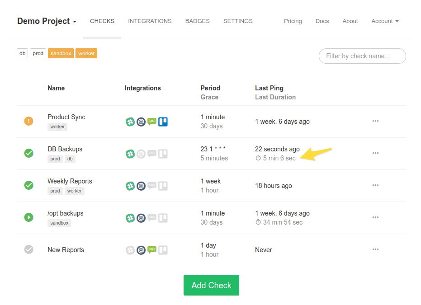
Task: Click the SMS icon in New Reports row
Action: [x=152, y=249]
